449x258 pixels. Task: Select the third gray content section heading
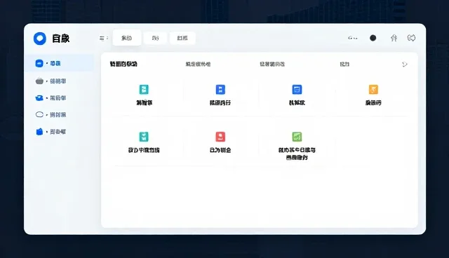272,64
